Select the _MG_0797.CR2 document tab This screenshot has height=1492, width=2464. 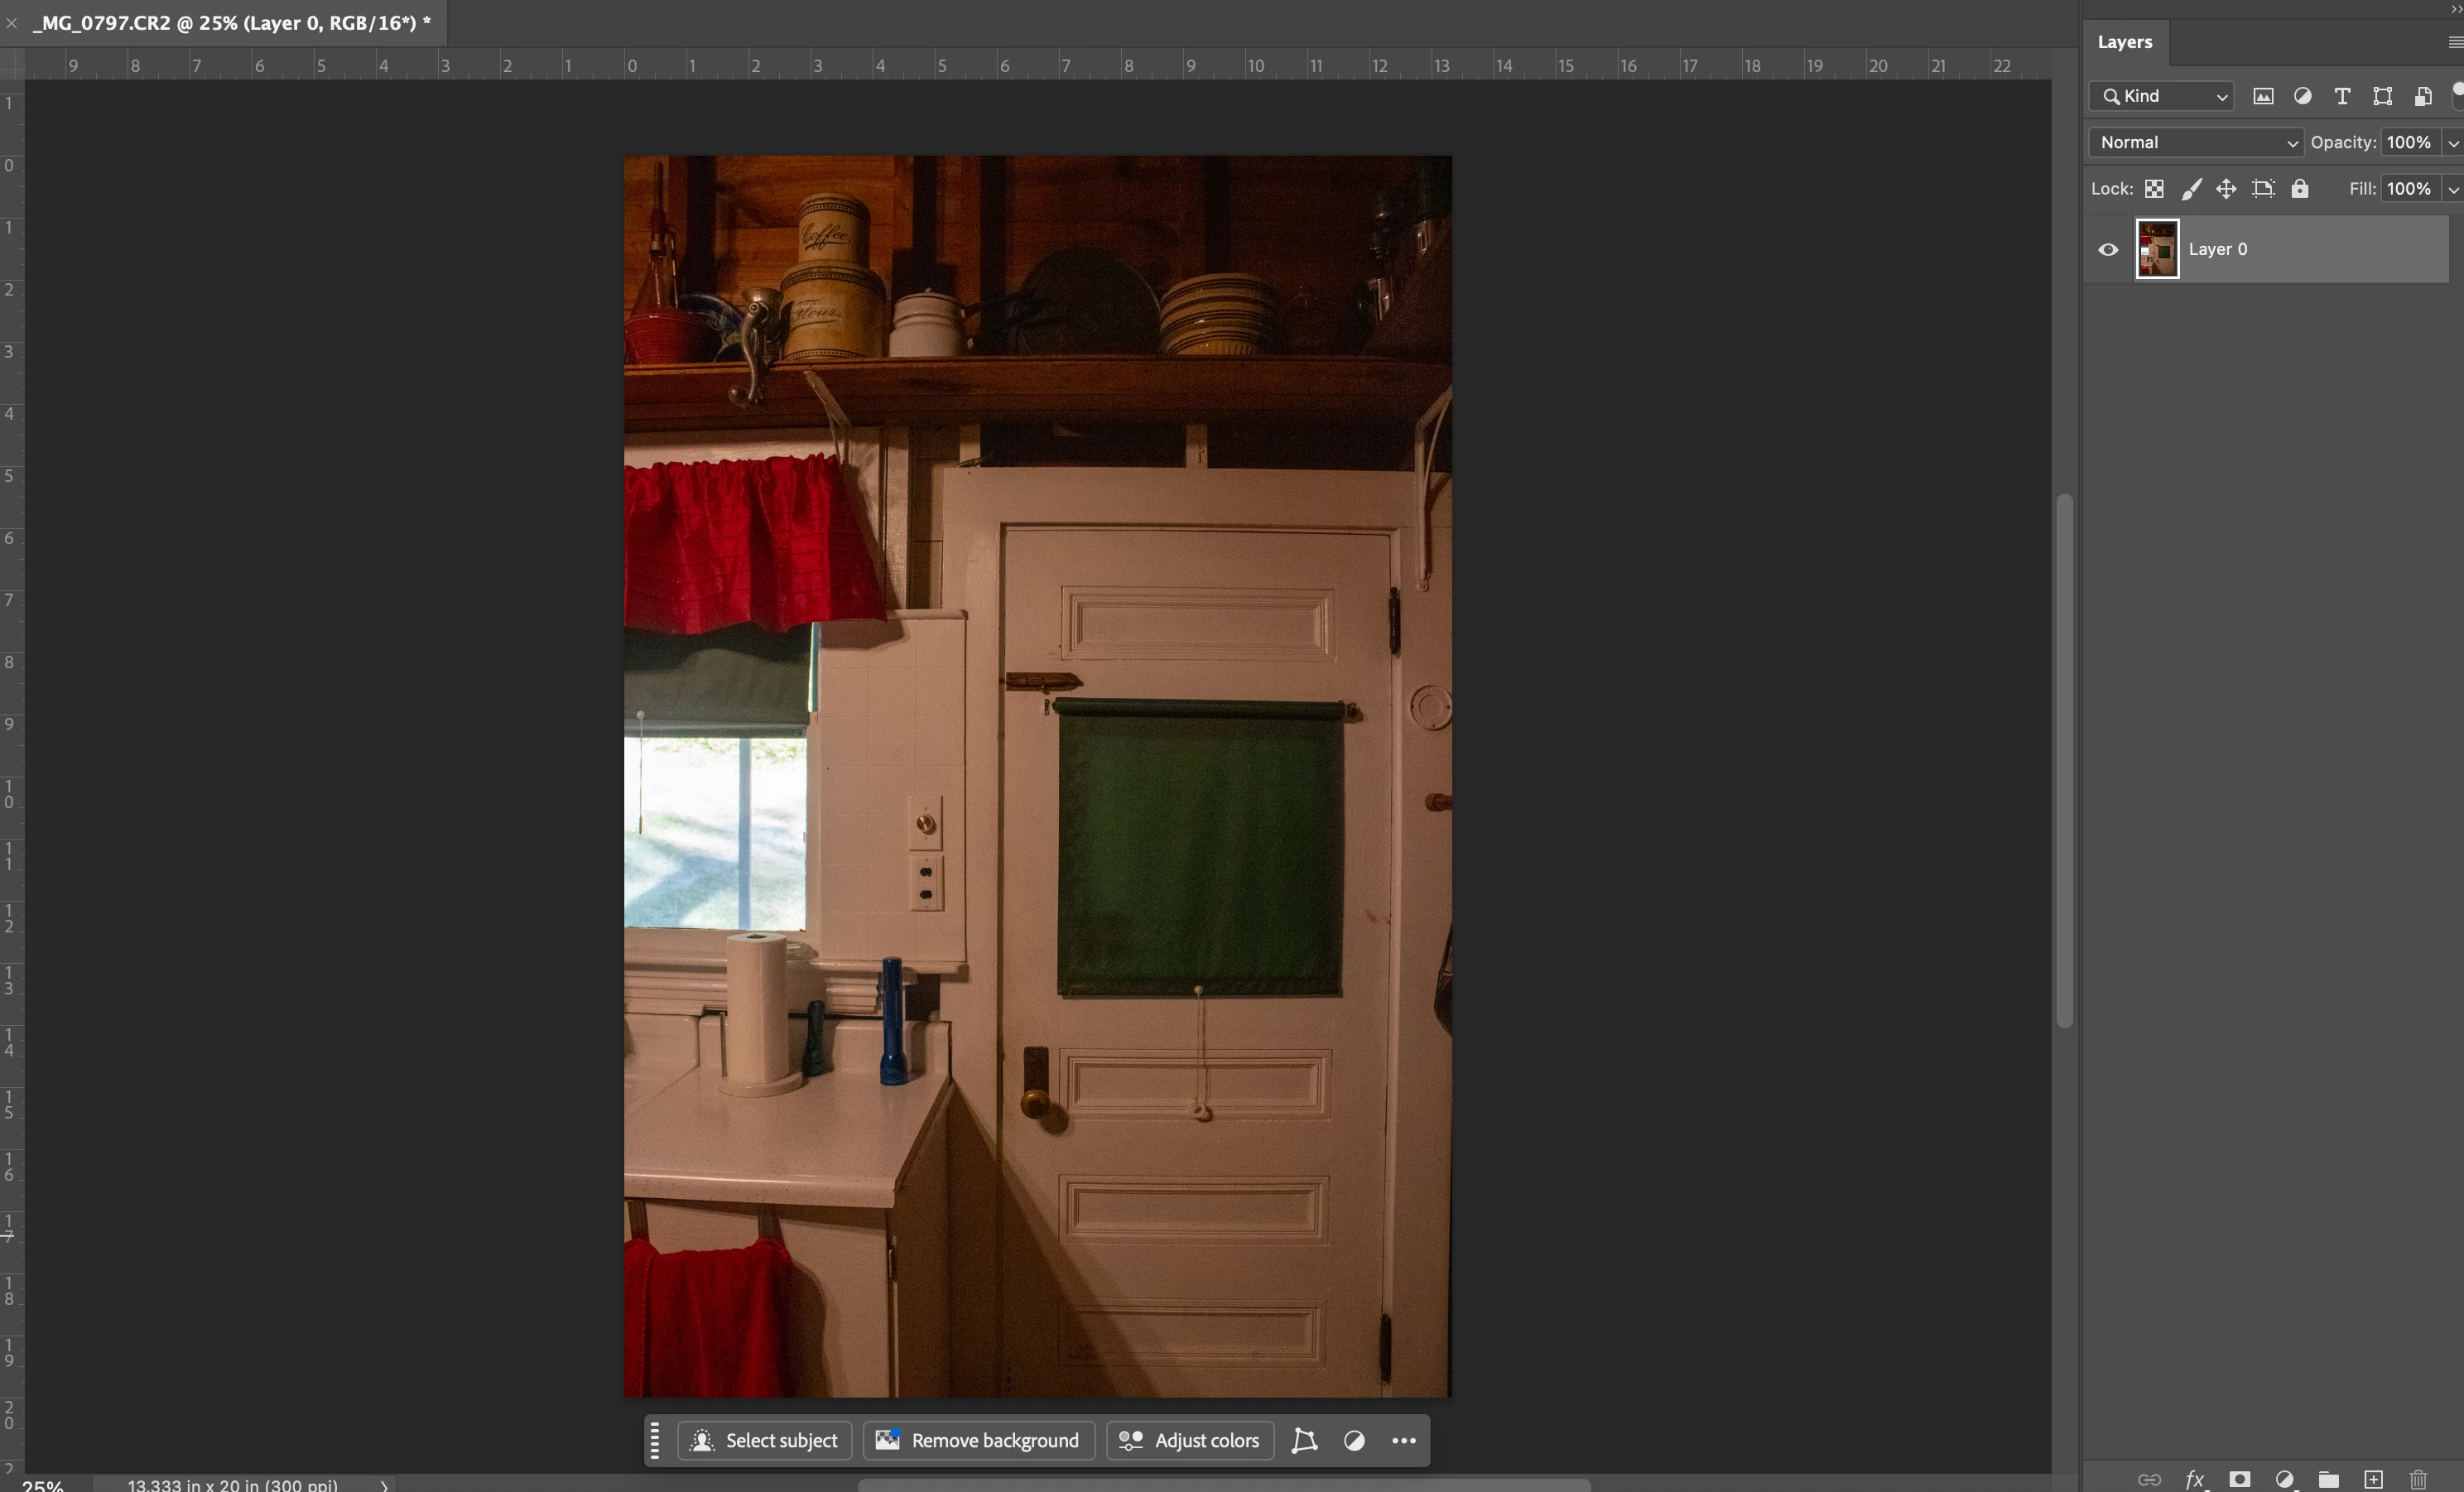point(231,23)
